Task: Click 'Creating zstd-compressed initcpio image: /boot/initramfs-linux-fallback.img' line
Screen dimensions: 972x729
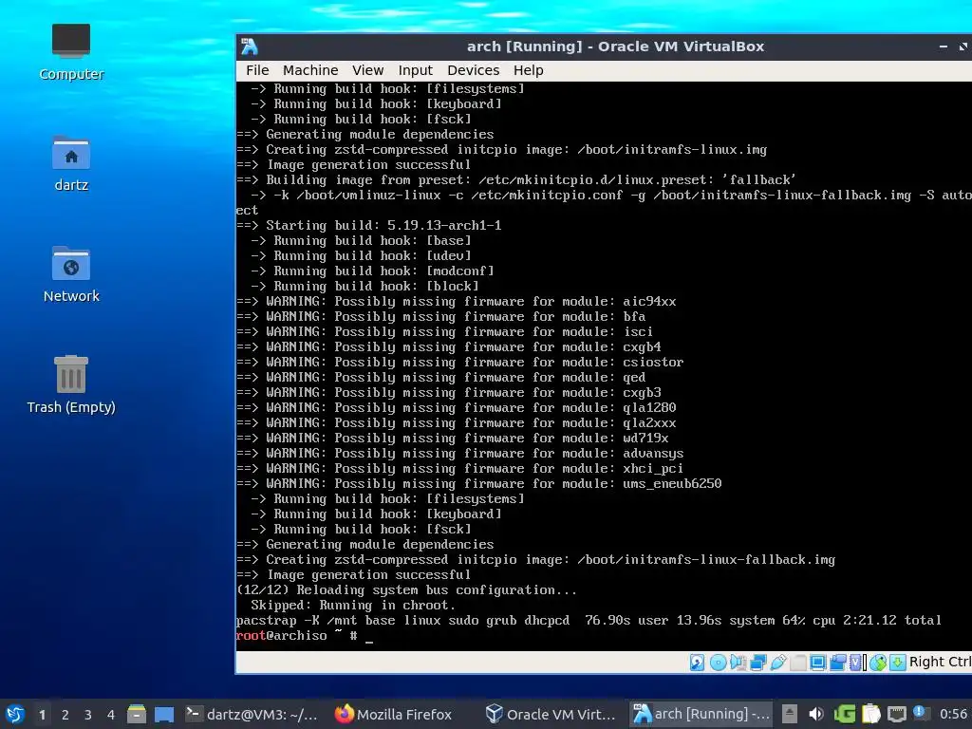Action: pyautogui.click(x=535, y=560)
